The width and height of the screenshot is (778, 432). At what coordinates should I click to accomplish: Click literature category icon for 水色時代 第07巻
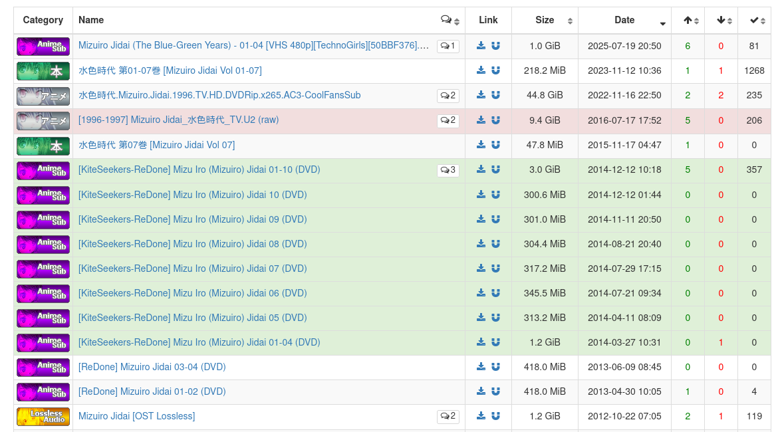coord(43,145)
